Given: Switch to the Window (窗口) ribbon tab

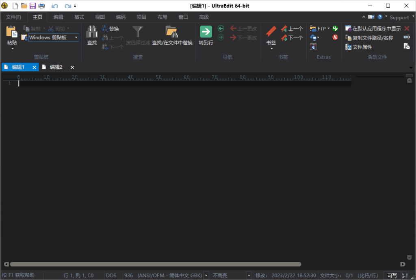Looking at the screenshot, I should coord(183,17).
